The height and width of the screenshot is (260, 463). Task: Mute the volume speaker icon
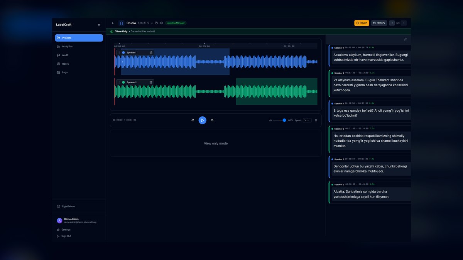(x=270, y=120)
